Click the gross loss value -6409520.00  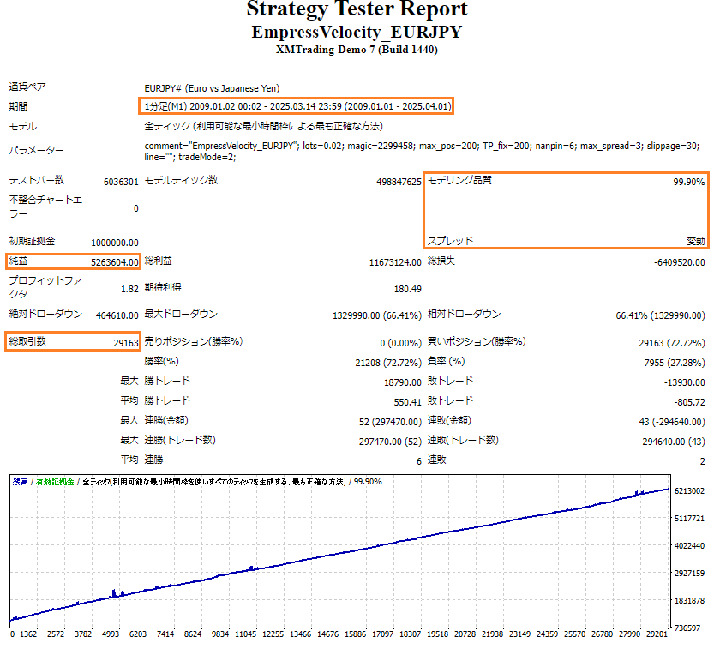pos(679,262)
